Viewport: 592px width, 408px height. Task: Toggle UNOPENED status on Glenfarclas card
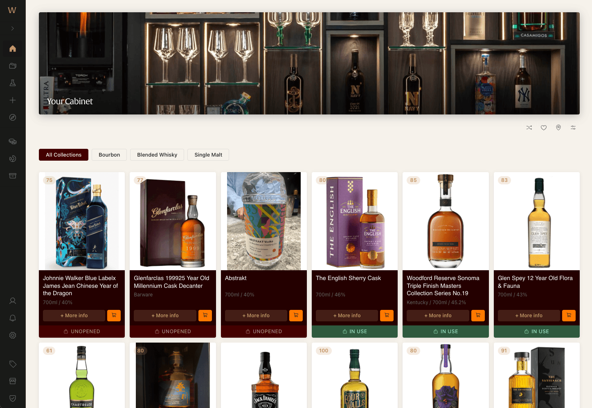point(173,332)
